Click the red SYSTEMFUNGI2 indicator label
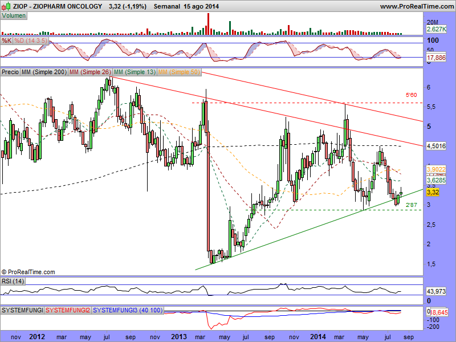The image size is (456, 342). pos(68,310)
